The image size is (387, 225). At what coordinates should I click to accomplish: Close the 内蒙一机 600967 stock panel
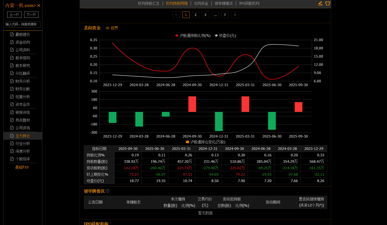click(x=39, y=6)
